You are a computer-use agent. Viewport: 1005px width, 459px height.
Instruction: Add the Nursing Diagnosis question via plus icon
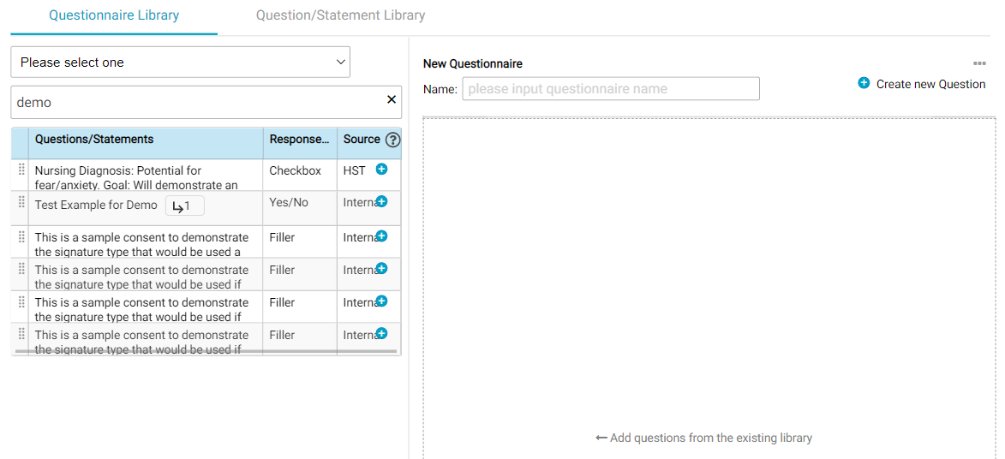tap(381, 170)
